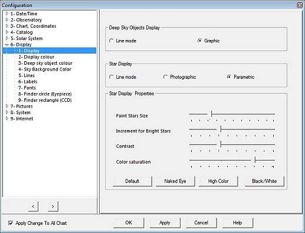Open the 5- Lines page
This screenshot has height=233, width=305.
[27, 75]
